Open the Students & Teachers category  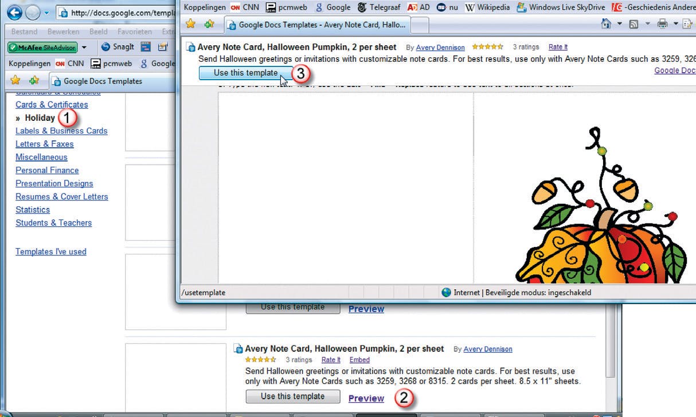53,223
